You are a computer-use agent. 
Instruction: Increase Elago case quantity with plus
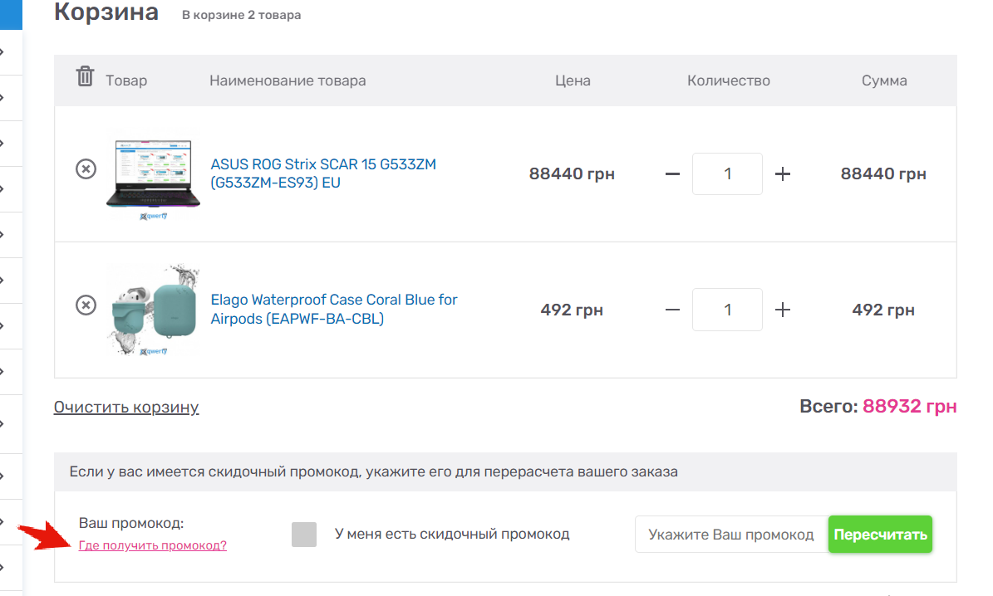click(782, 310)
